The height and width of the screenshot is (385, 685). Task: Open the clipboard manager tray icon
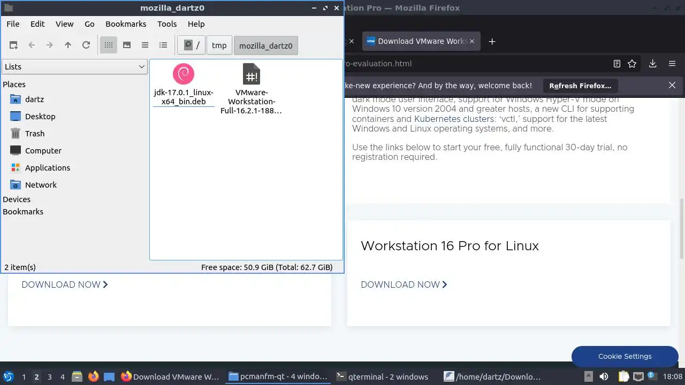tap(624, 377)
